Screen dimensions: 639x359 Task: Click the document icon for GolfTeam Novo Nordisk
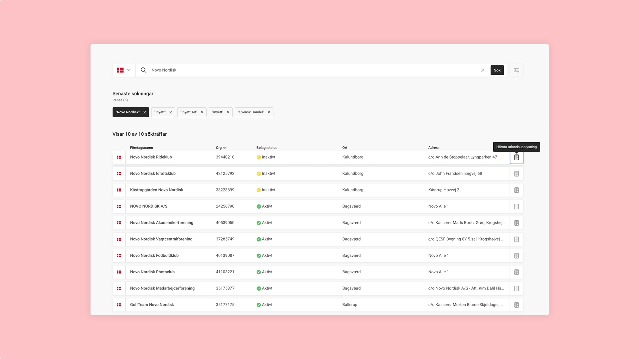click(x=517, y=304)
